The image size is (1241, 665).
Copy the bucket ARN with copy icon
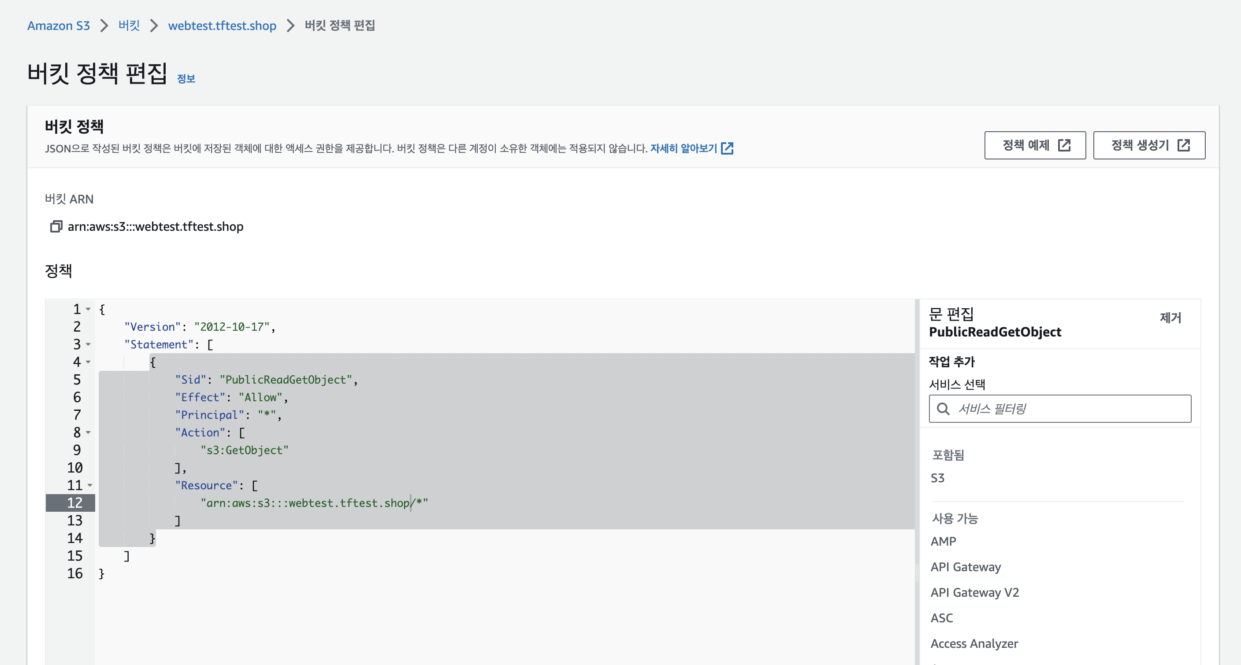coord(56,226)
